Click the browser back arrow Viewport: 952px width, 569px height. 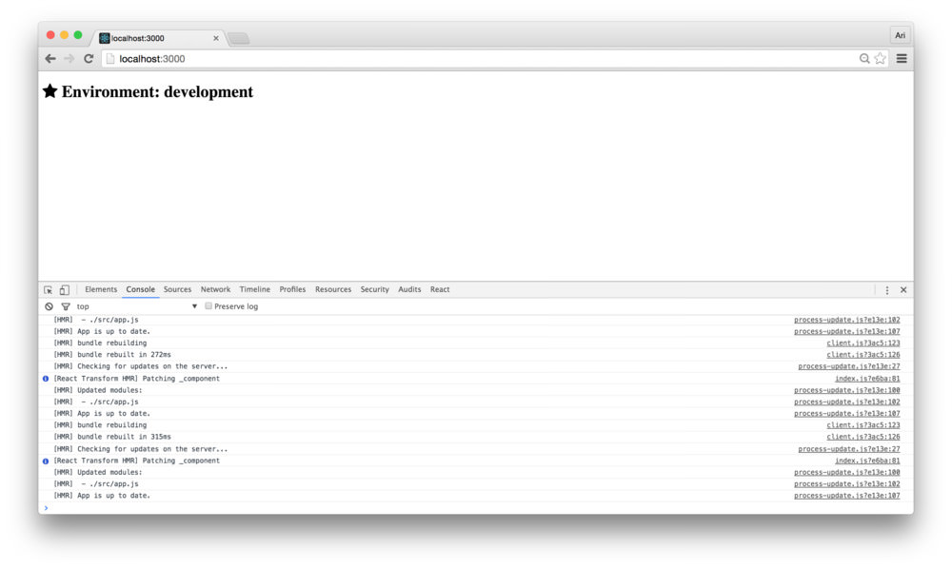click(x=50, y=59)
